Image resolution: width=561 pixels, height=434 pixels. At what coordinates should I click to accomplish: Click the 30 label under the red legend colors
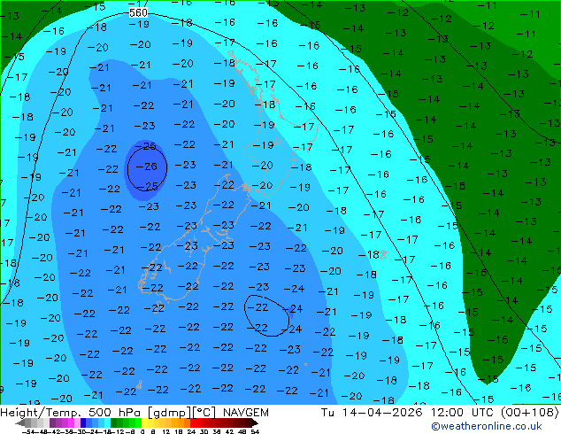coord(204,432)
